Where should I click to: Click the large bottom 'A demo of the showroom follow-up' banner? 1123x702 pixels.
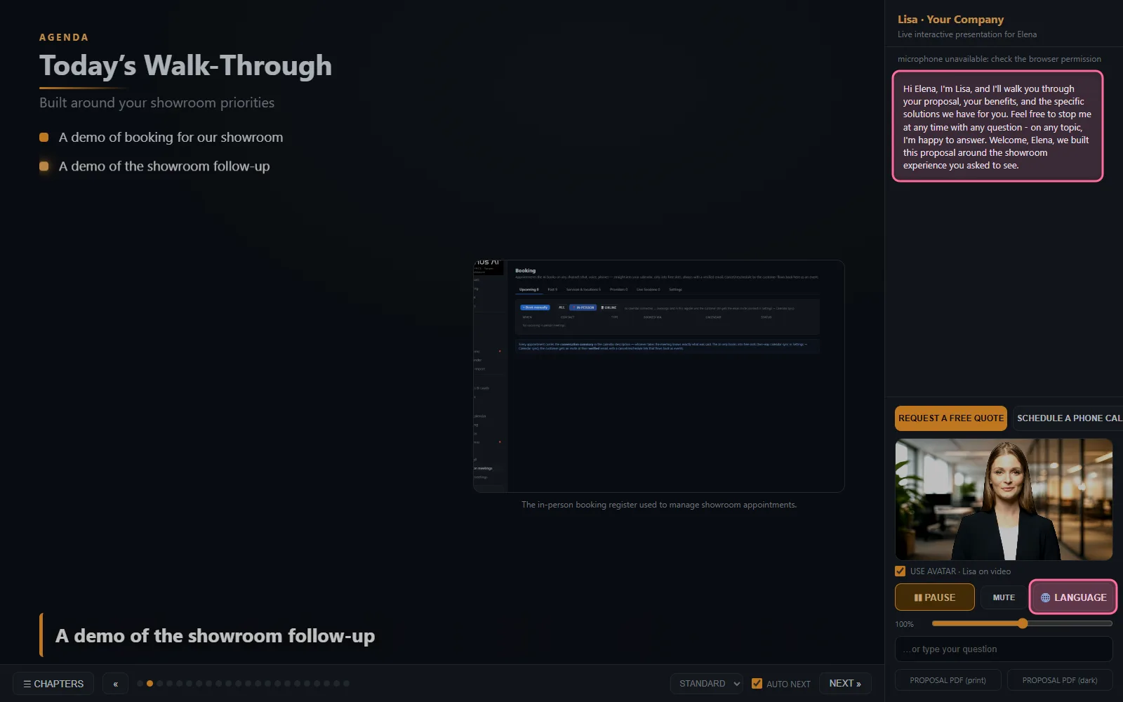(215, 636)
